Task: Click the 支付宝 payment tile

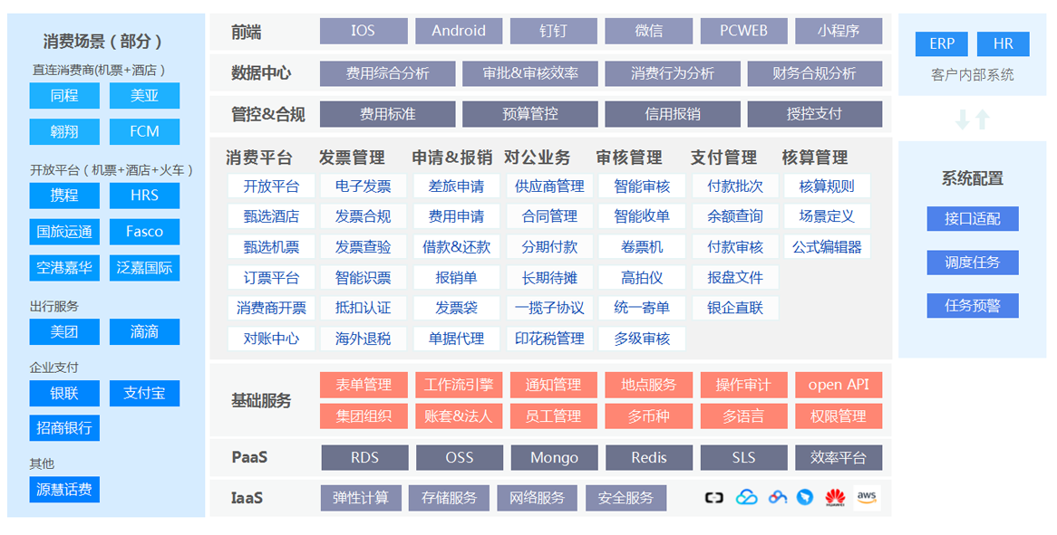Action: (144, 393)
